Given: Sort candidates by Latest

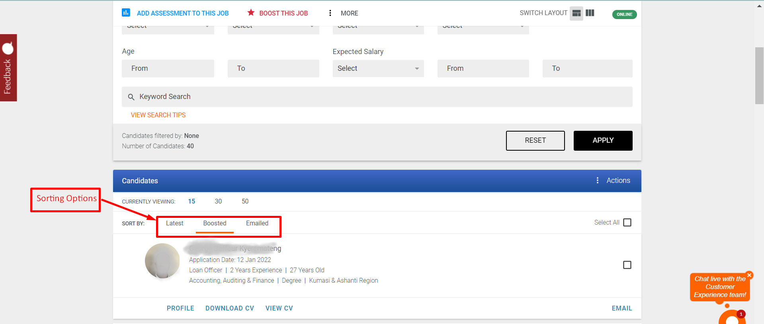Looking at the screenshot, I should point(174,223).
